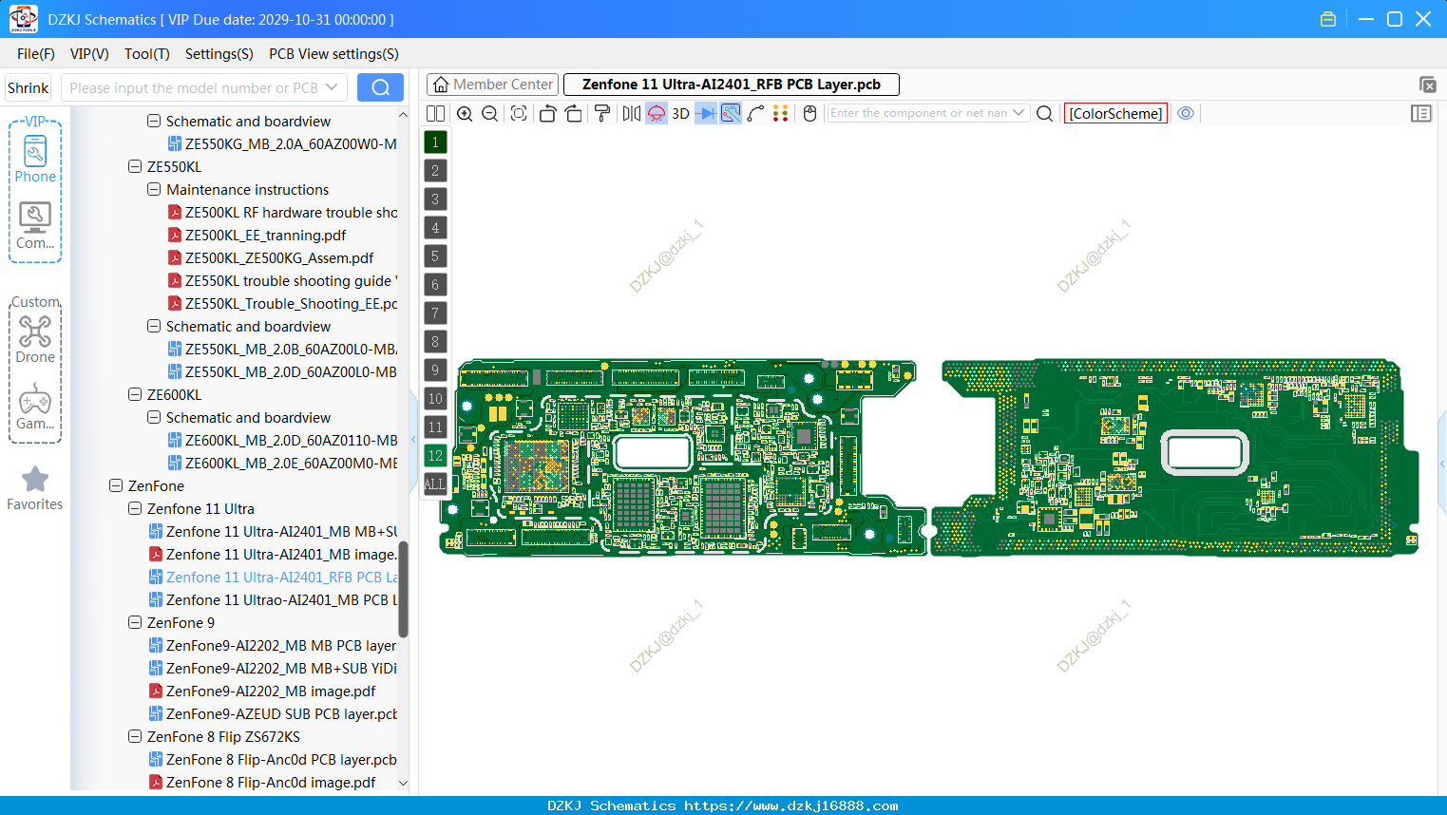Open ZenFone9-AI2202_MB image.pdf

click(271, 691)
